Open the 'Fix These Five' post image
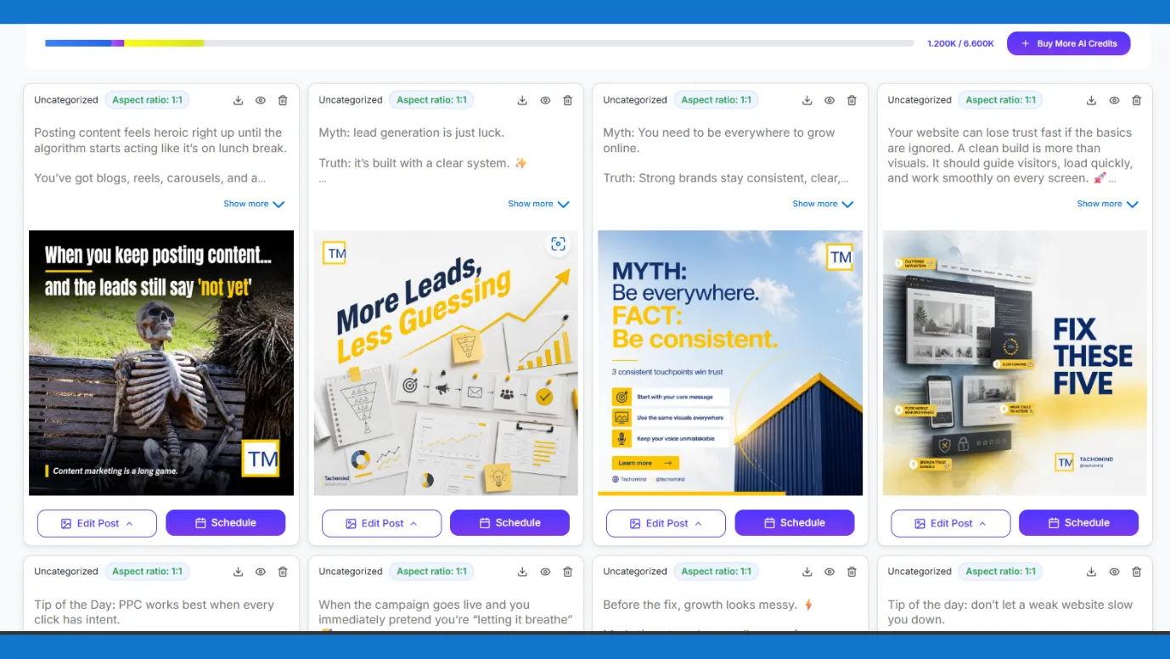1170x659 pixels. click(1015, 363)
